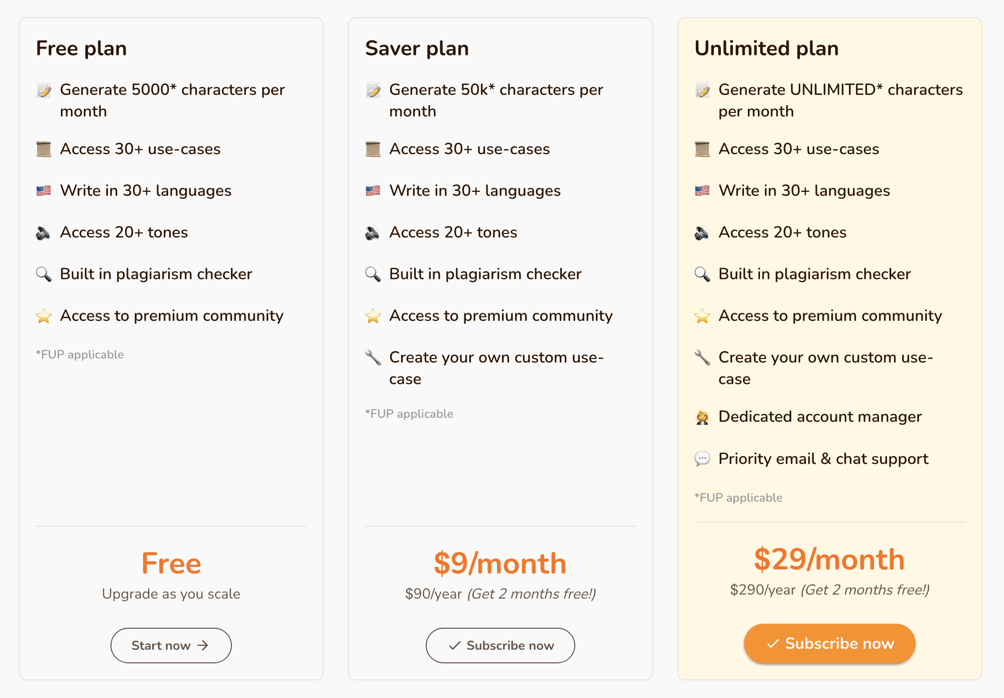The width and height of the screenshot is (1004, 698).
Task: Click the arrow inside the Start now button
Action: (x=203, y=645)
